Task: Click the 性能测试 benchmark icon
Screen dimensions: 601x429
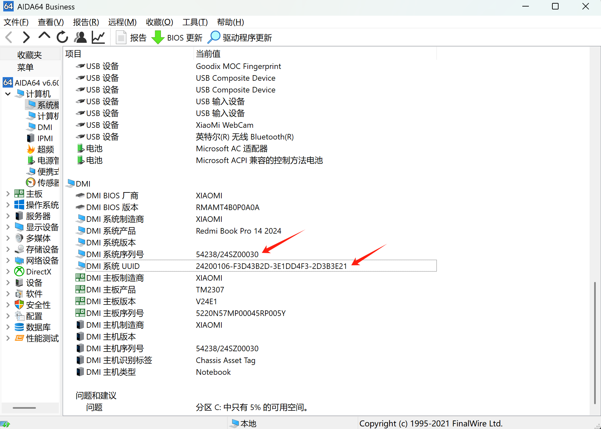Action: pos(19,338)
